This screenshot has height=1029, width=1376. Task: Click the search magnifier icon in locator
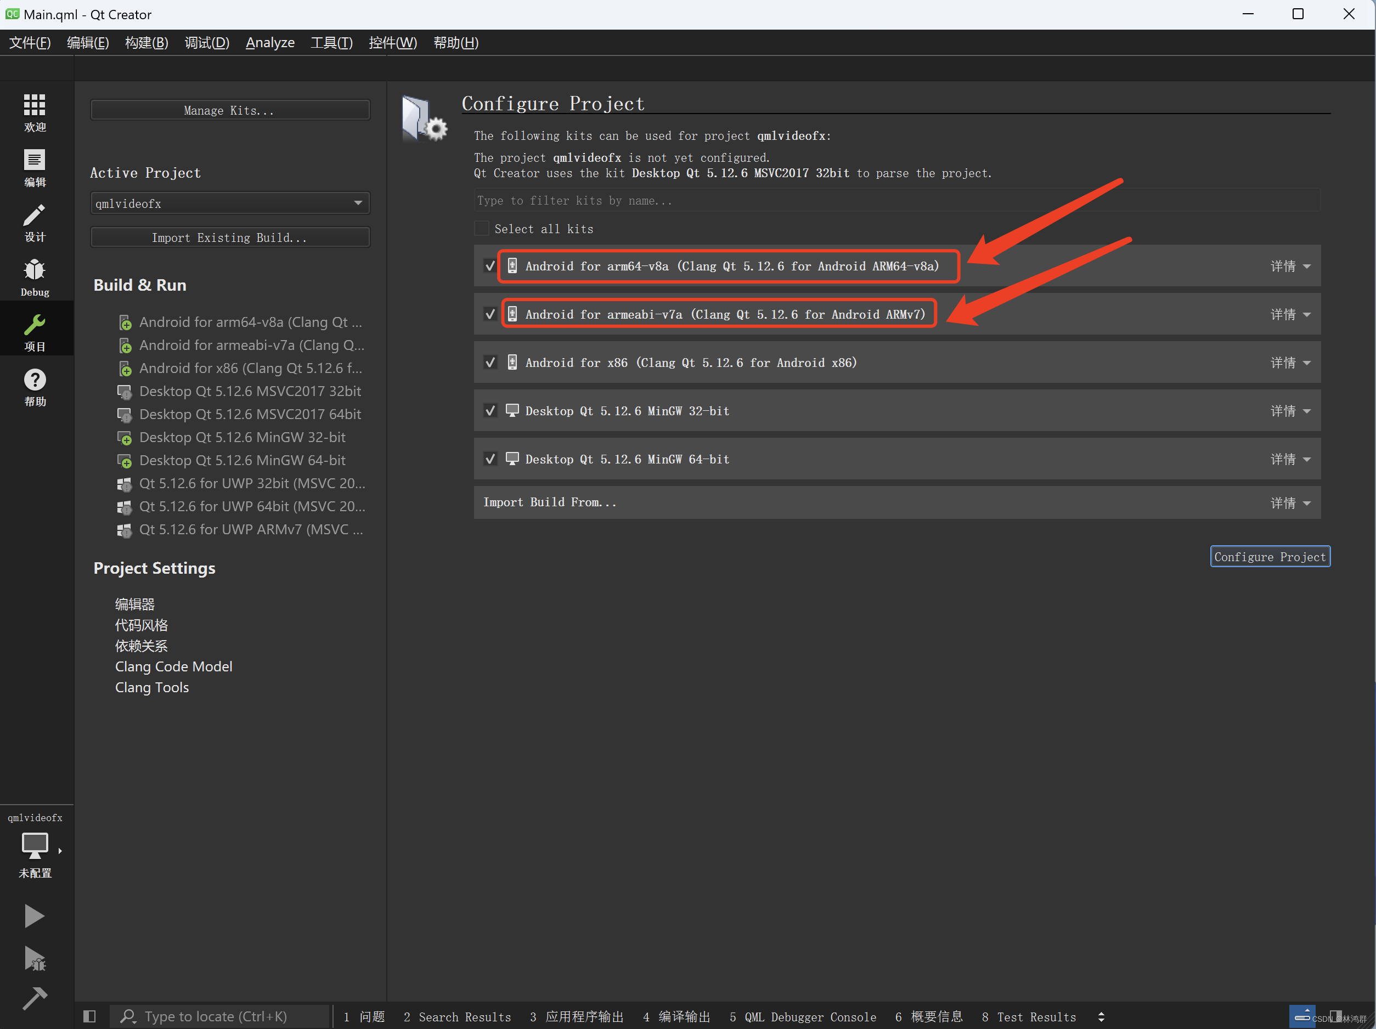pyautogui.click(x=128, y=1016)
